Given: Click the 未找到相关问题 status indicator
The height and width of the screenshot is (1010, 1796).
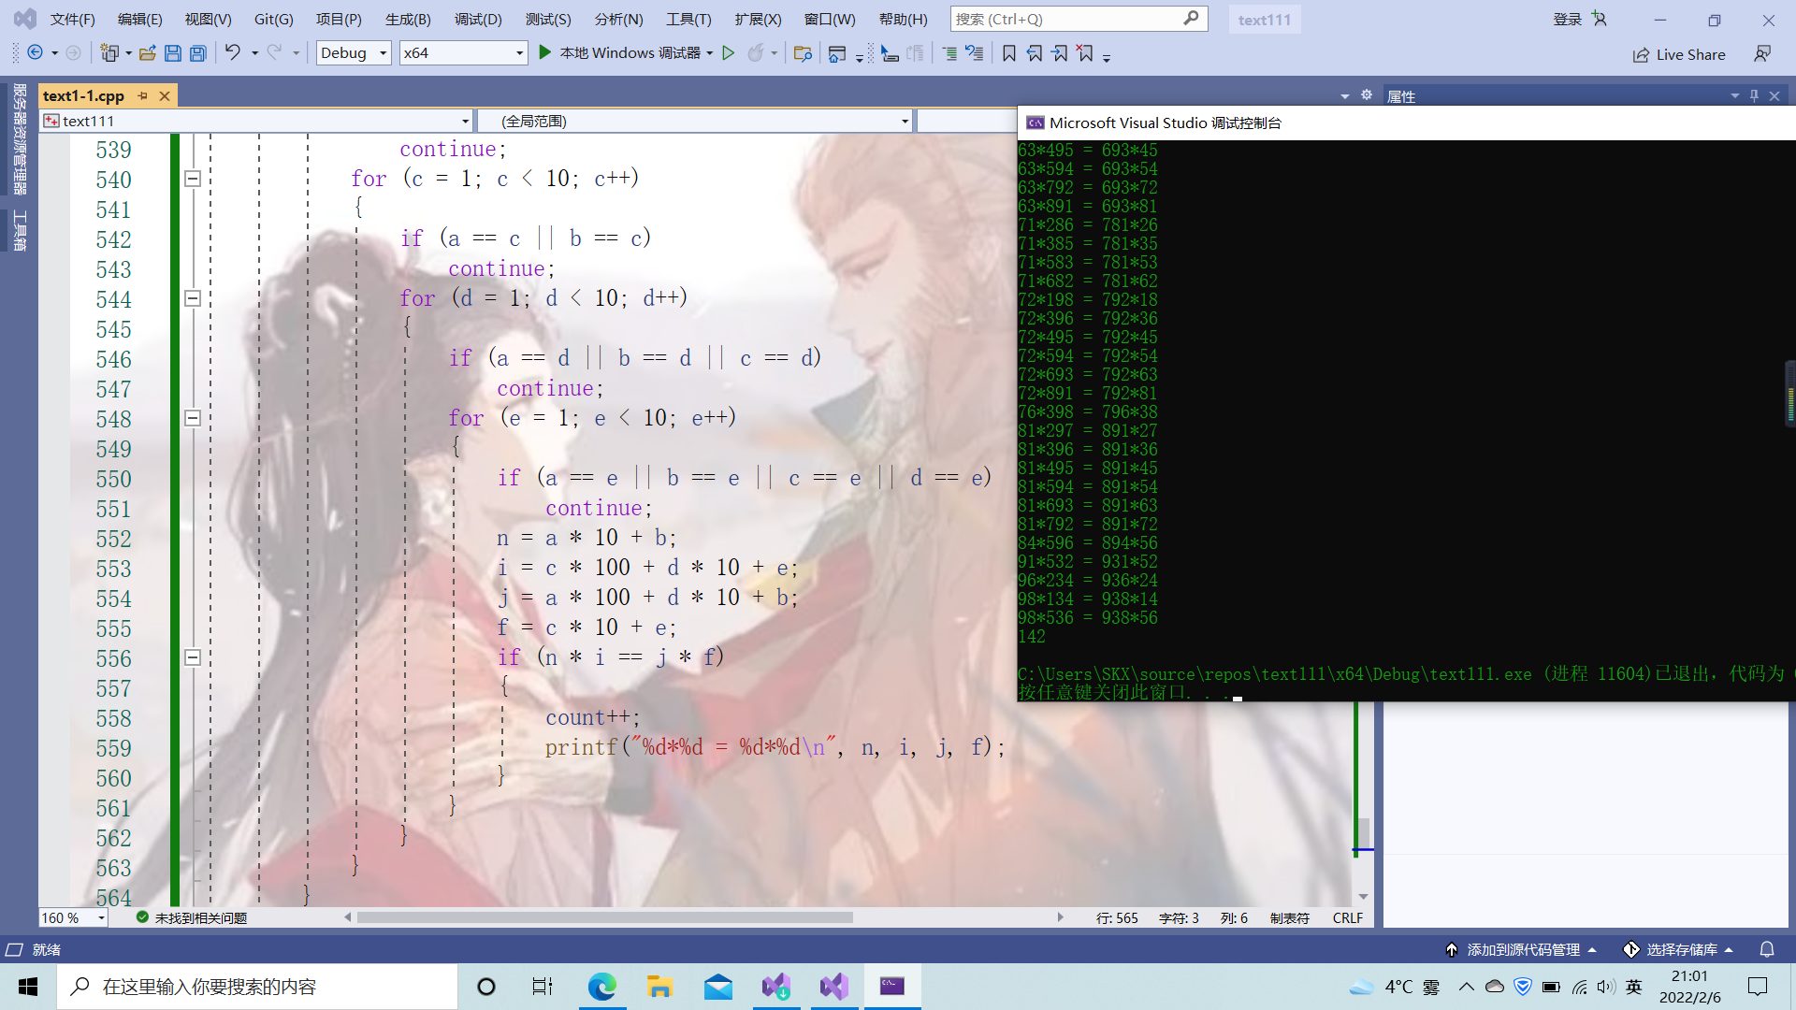Looking at the screenshot, I should pos(192,918).
